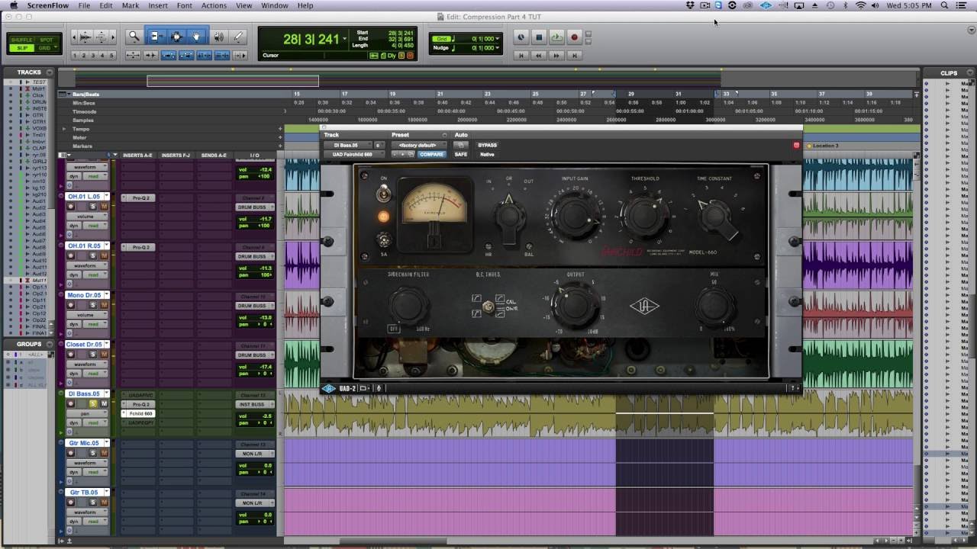Click the Output knob on Fairchild

click(575, 306)
